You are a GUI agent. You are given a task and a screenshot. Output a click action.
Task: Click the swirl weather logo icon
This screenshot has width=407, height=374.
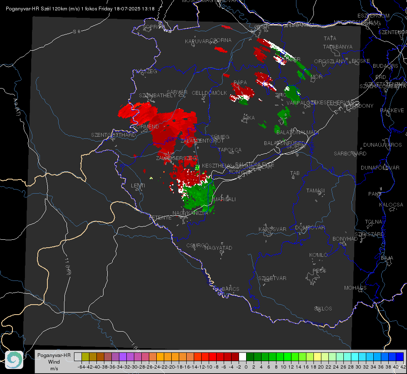pyautogui.click(x=14, y=360)
